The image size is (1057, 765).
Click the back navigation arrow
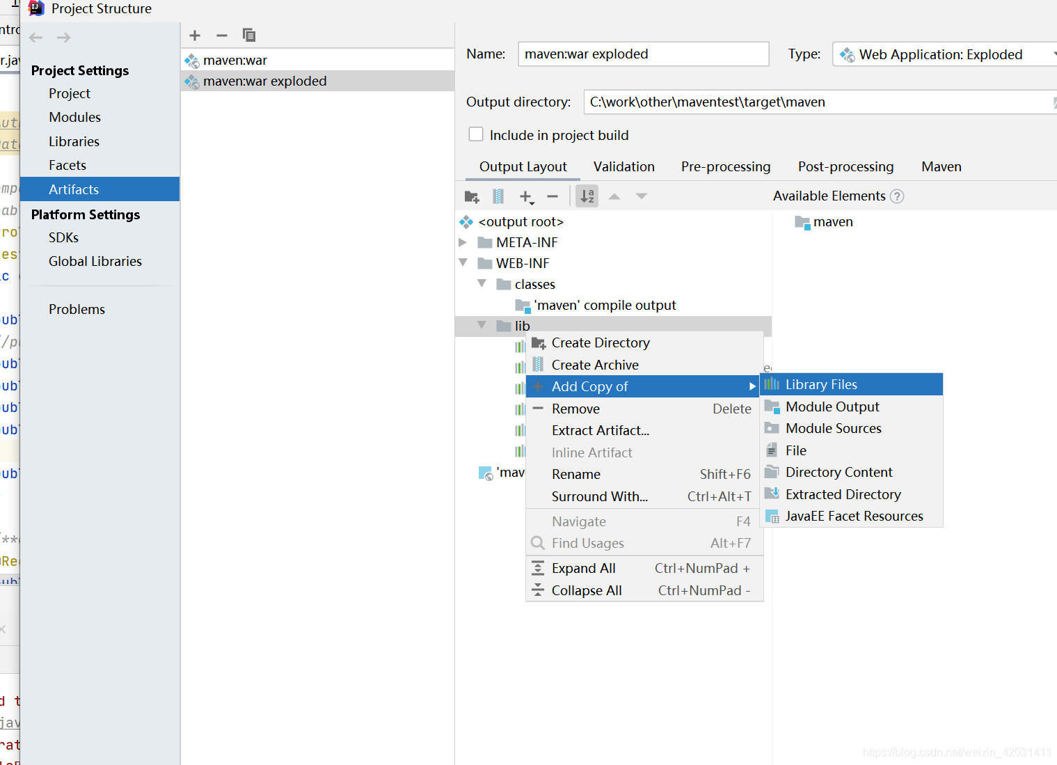click(x=36, y=38)
